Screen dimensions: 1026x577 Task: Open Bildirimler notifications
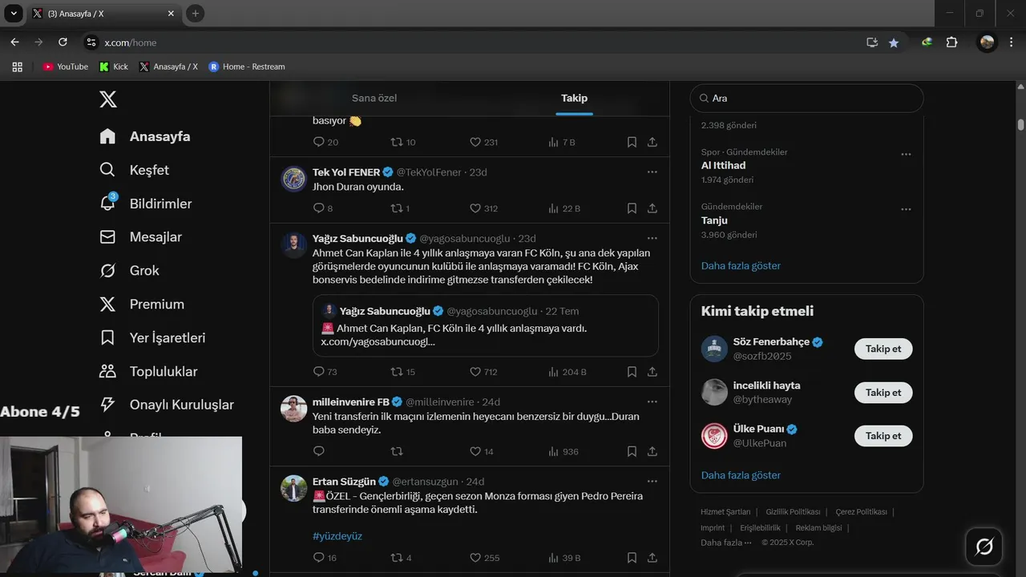[x=145, y=204]
